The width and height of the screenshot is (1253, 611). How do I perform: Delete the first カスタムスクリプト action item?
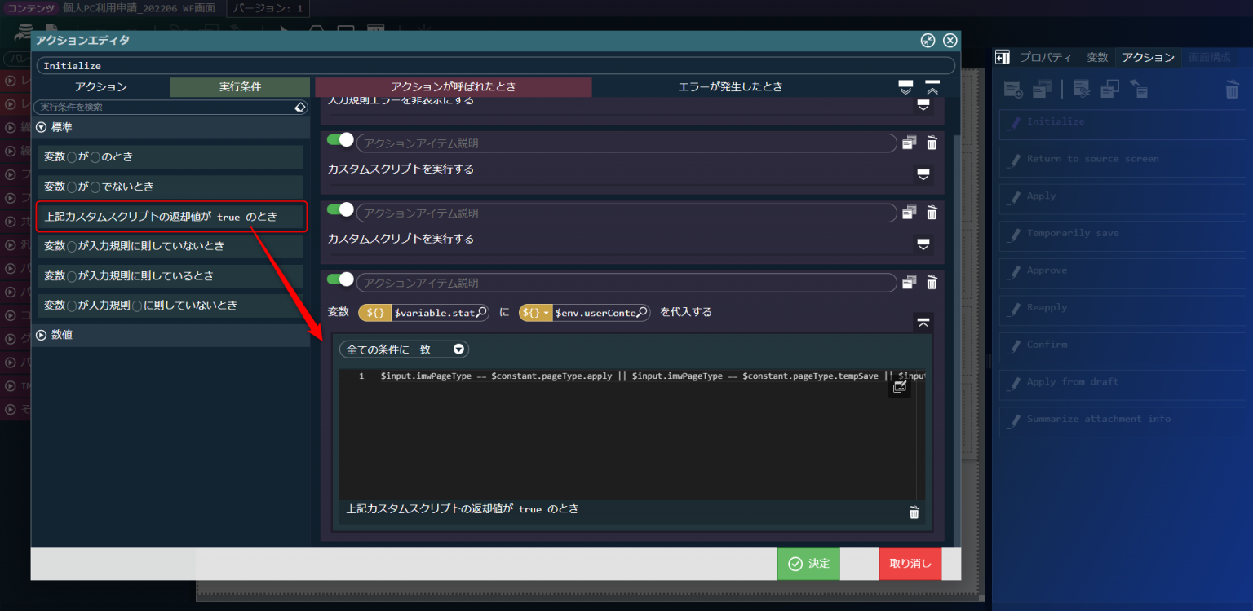[x=932, y=143]
